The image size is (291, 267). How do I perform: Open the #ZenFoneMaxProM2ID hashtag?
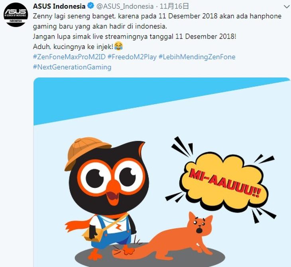69,57
